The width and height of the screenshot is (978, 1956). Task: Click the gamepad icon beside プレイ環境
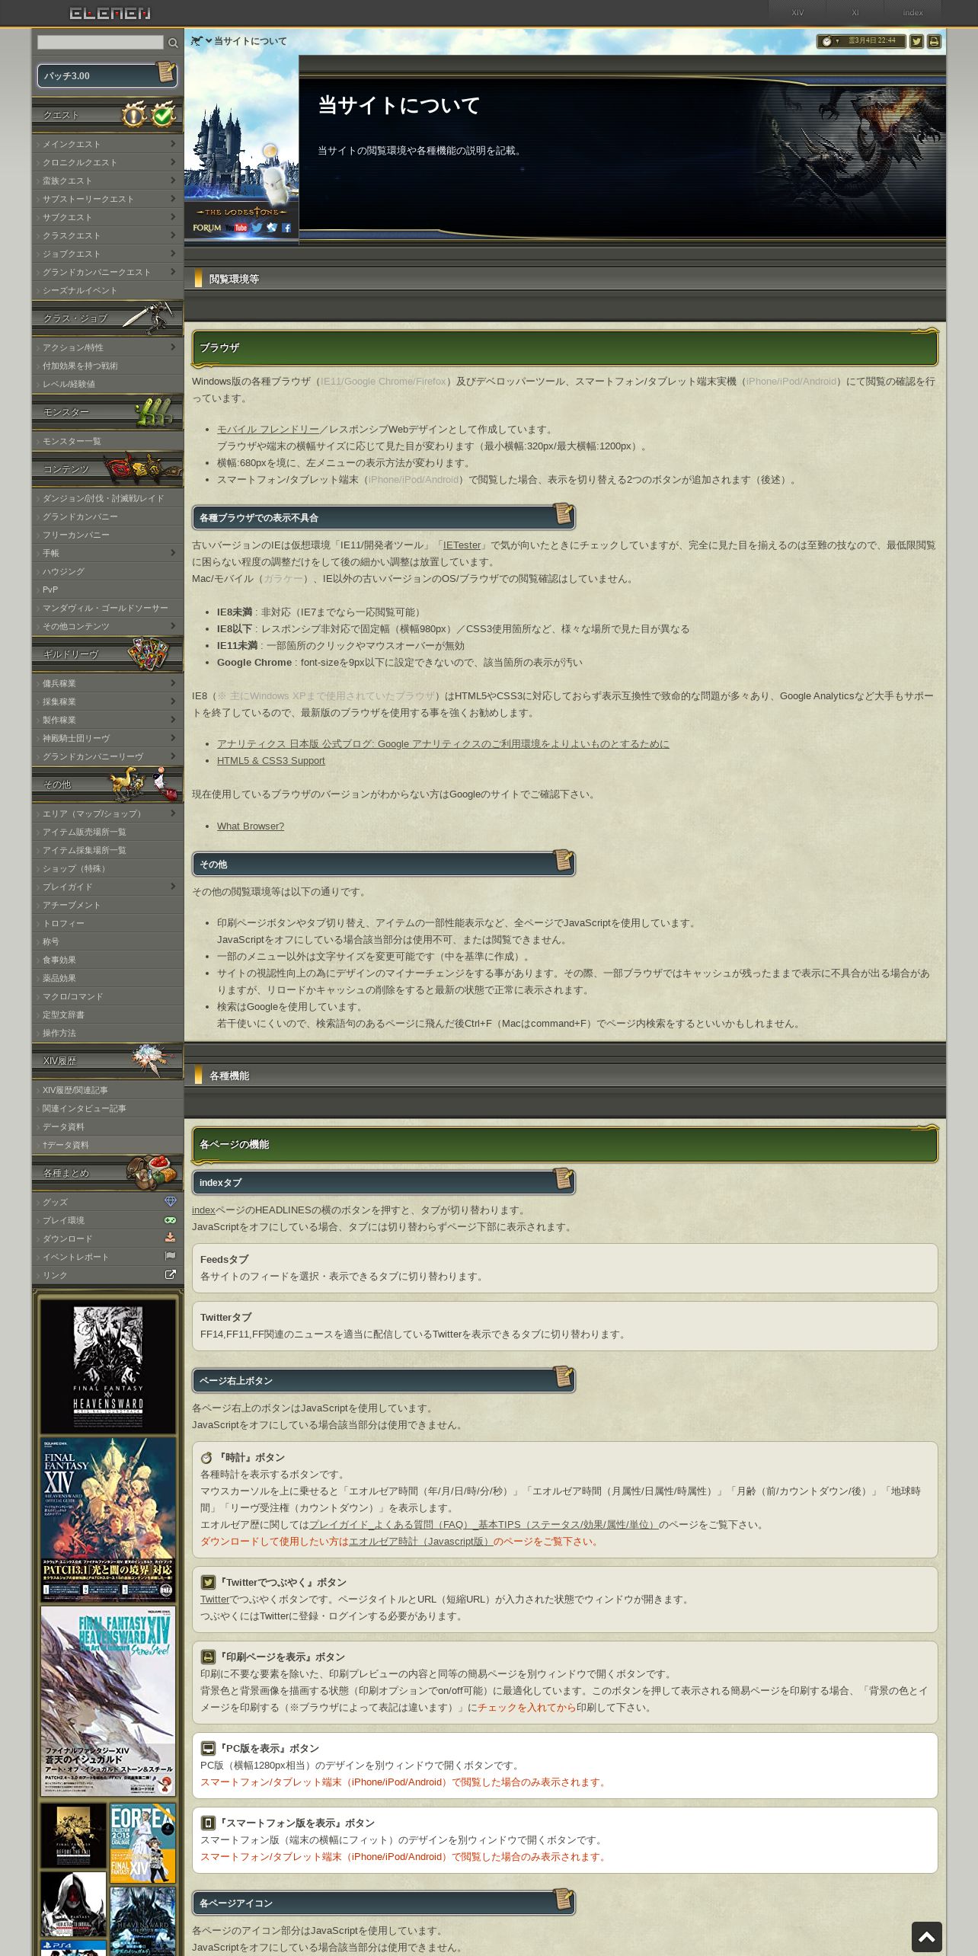pos(171,1219)
